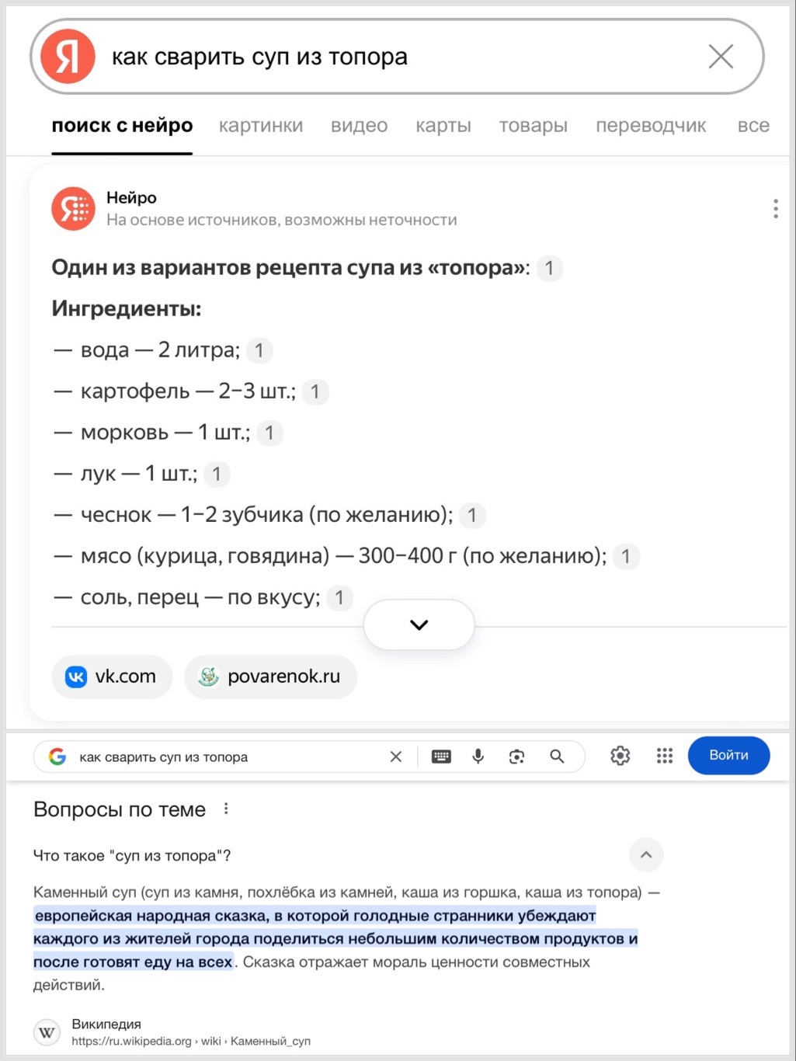The image size is (796, 1061).
Task: Click the Google magnifier search icon
Action: click(x=557, y=757)
